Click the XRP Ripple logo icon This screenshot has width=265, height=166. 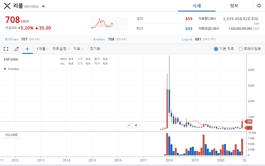7,6
